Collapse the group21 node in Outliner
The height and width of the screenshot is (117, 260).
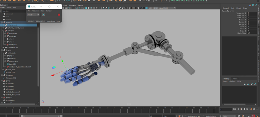click(4, 31)
